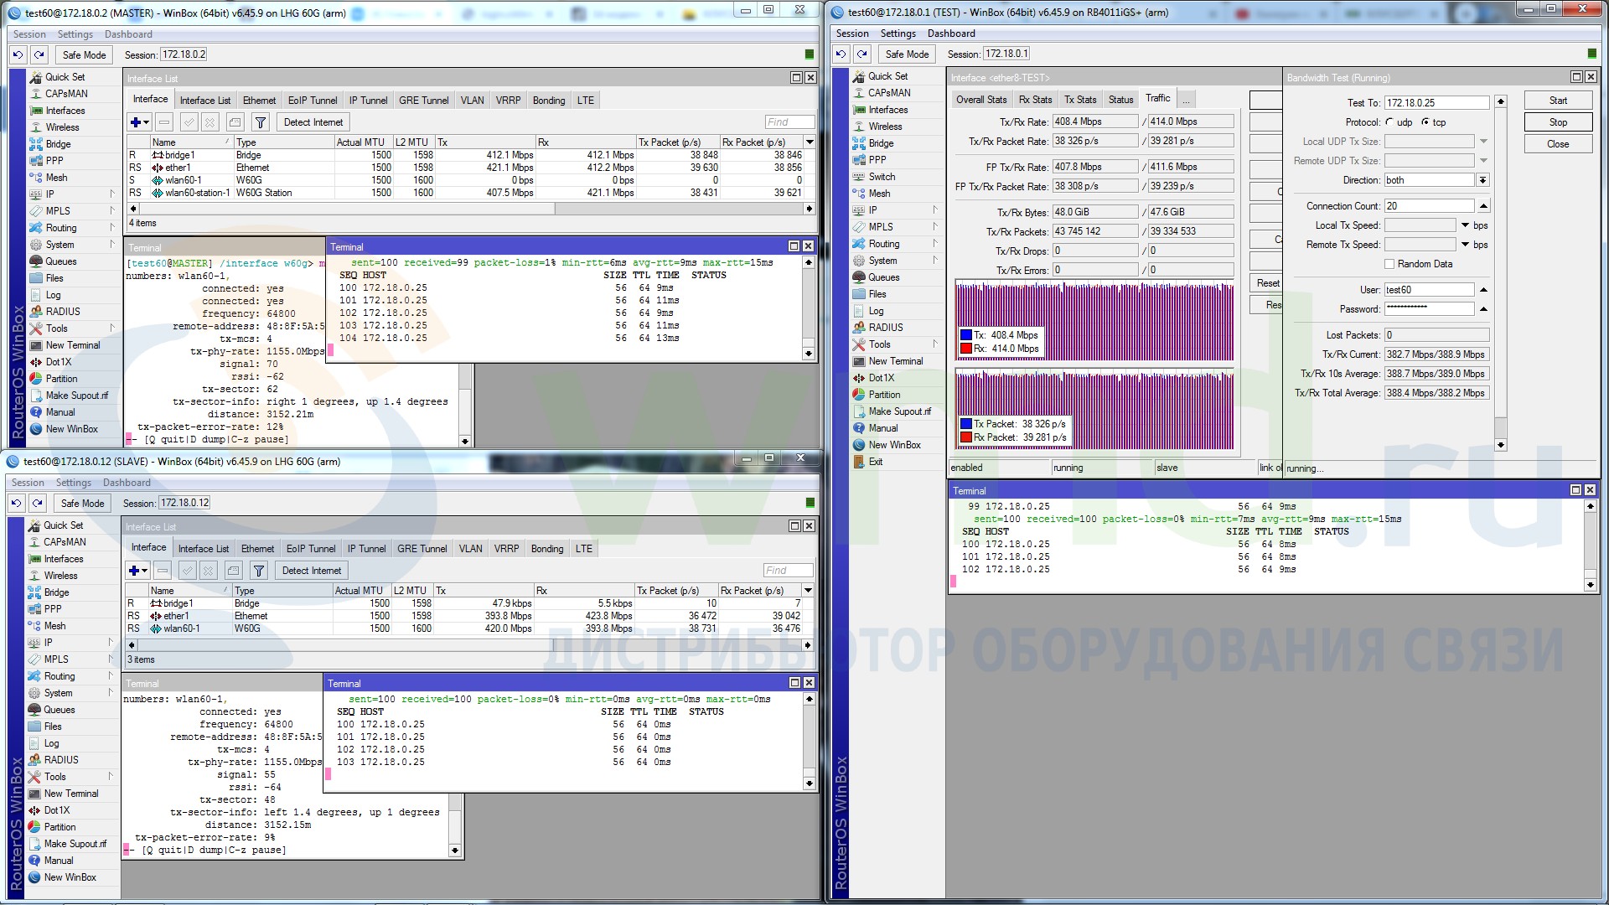
Task: Click Close button in Bandwidth Test
Action: [1558, 144]
